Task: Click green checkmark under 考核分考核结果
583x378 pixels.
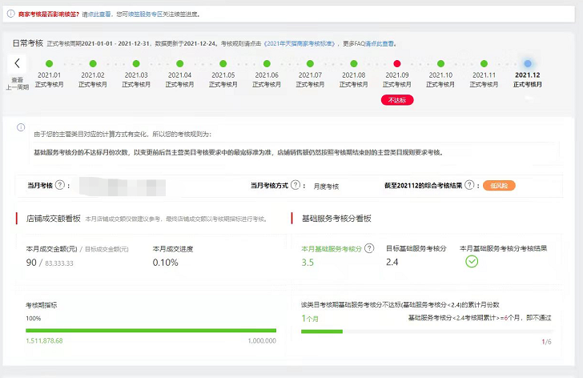Action: (472, 262)
